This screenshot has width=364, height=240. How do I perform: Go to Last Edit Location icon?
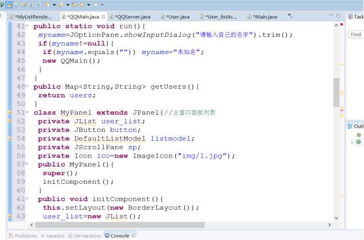[x=75, y=5]
